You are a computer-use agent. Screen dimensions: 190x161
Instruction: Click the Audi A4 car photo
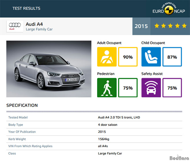[x=49, y=69]
